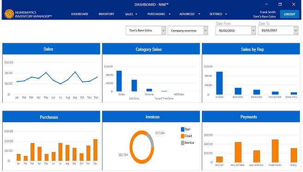Viewport: 303px width, 172px height.
Task: Click the tallest Sales by Rep bar
Action: pos(219,83)
